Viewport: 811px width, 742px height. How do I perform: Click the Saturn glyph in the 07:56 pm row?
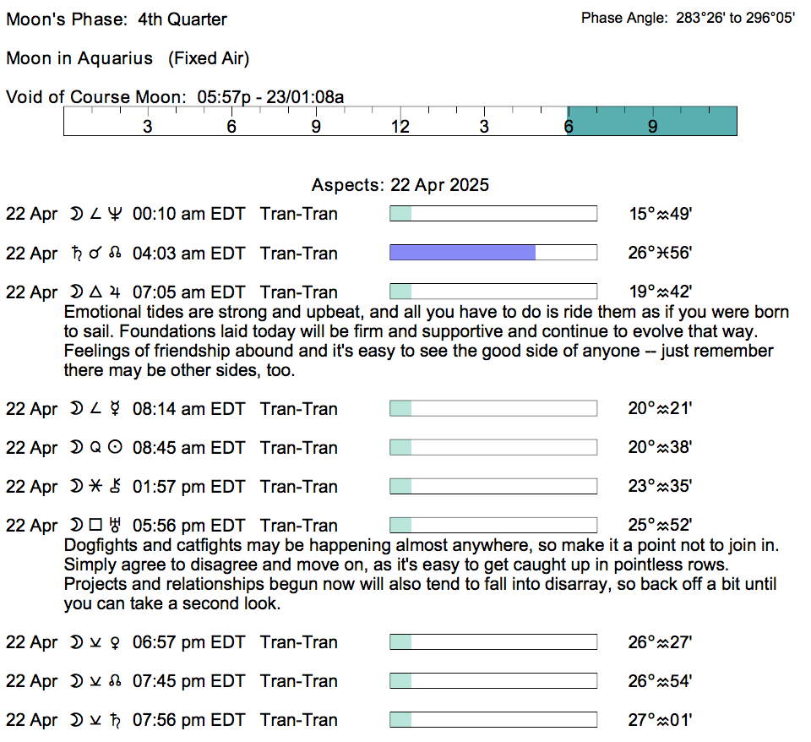pyautogui.click(x=115, y=721)
